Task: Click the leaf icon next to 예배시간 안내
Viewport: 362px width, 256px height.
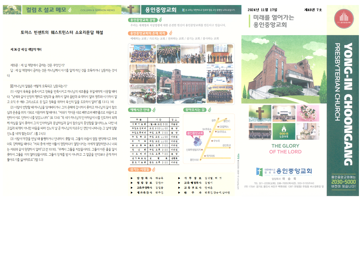Action: click(154, 110)
